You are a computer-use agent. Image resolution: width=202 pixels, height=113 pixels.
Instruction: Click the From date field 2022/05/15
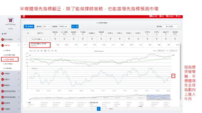click(x=161, y=51)
